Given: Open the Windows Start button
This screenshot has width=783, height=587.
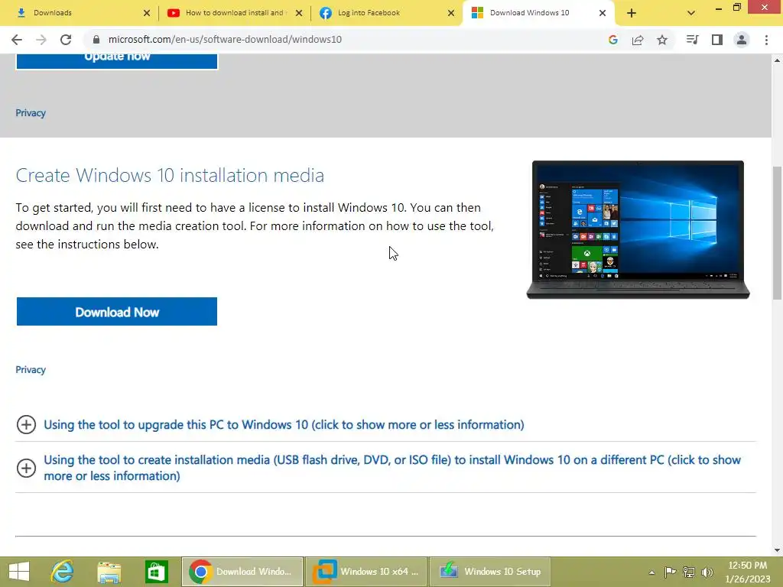Looking at the screenshot, I should pyautogui.click(x=19, y=572).
